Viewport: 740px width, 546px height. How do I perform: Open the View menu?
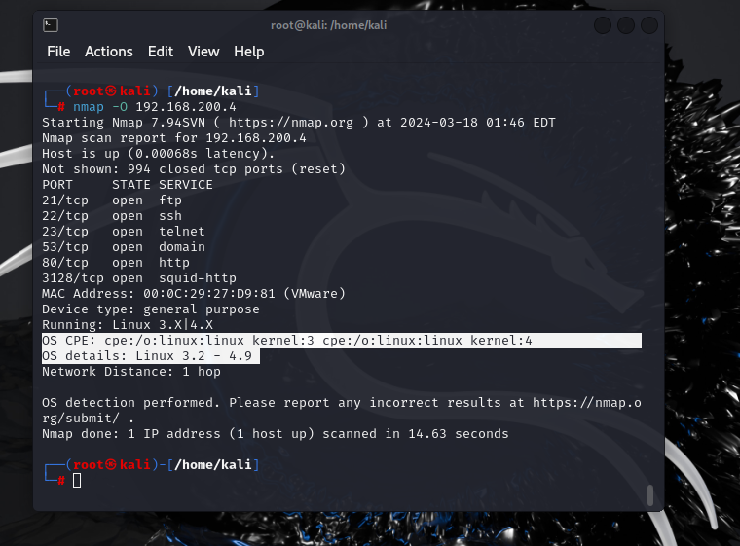point(203,52)
